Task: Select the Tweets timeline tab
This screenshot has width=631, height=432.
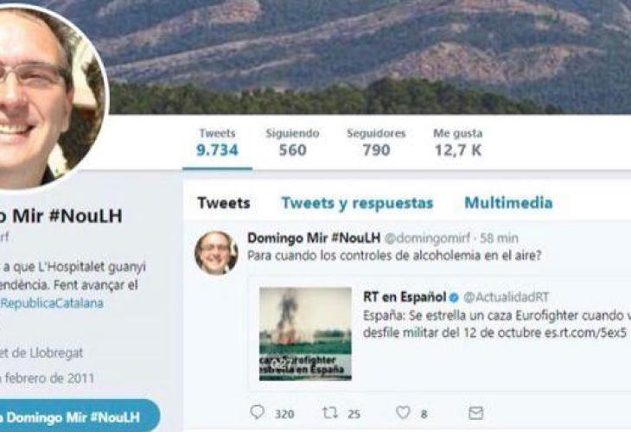Action: [x=224, y=203]
